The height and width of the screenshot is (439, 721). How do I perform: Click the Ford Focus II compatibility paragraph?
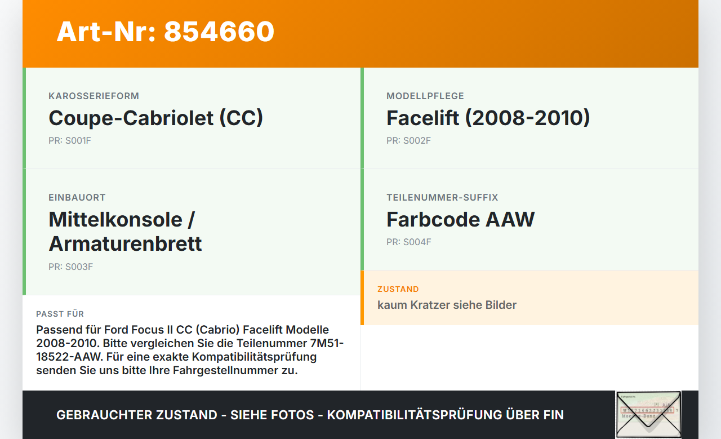pos(190,350)
